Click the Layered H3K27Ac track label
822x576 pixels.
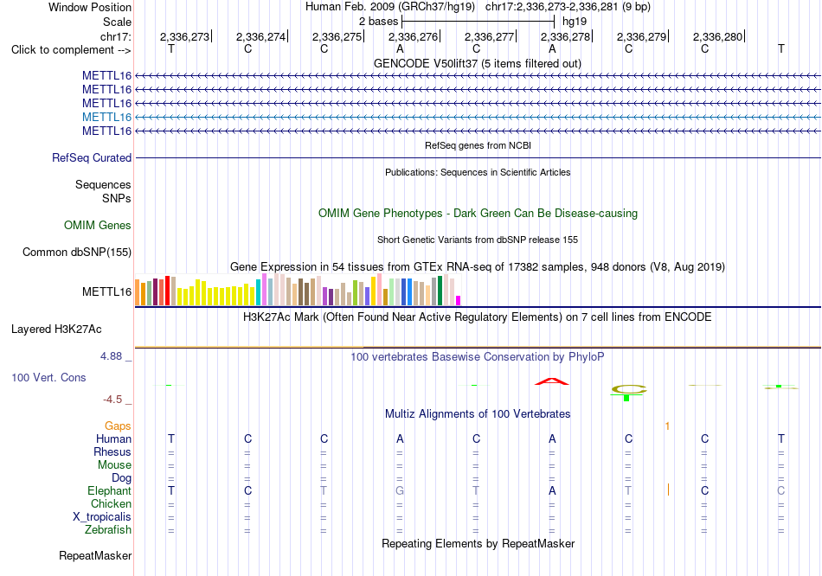tap(56, 330)
